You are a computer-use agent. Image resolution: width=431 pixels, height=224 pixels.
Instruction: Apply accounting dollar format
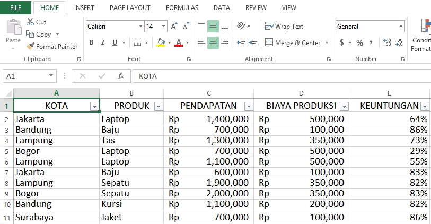tap(341, 42)
